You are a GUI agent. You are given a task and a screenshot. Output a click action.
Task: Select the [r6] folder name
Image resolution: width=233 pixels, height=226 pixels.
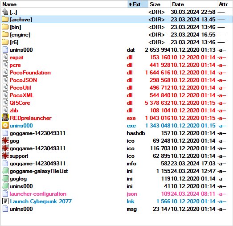14,42
